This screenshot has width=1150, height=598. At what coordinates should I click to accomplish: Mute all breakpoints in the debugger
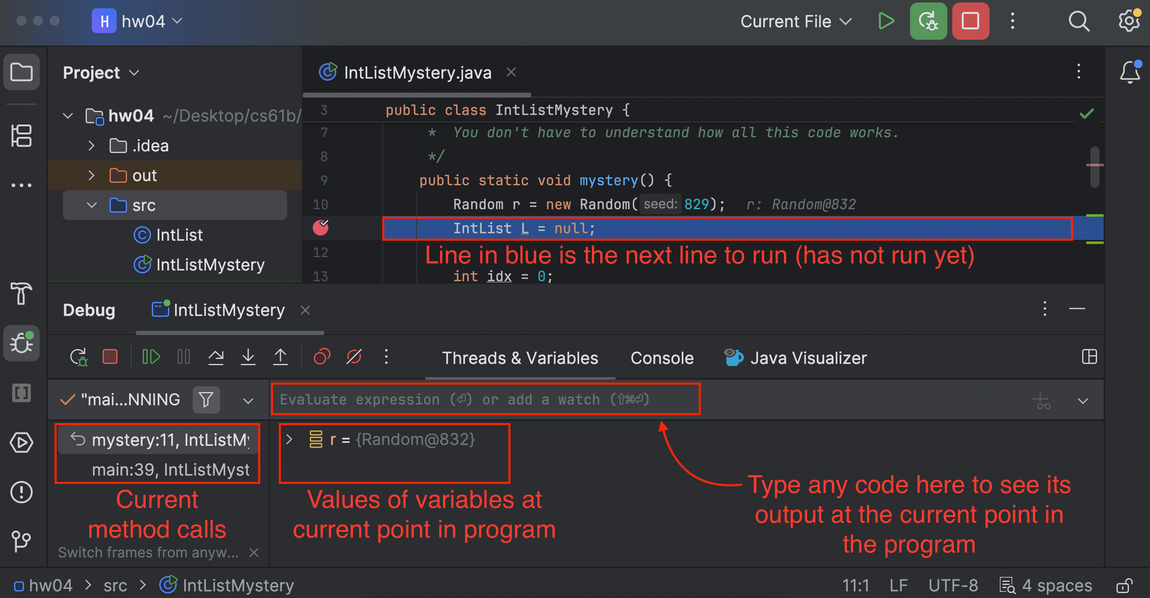click(353, 356)
